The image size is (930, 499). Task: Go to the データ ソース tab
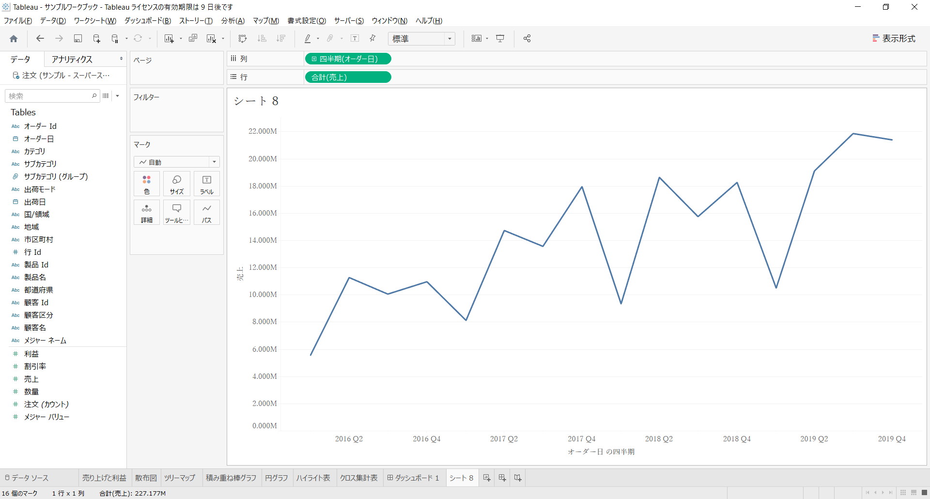click(x=27, y=478)
